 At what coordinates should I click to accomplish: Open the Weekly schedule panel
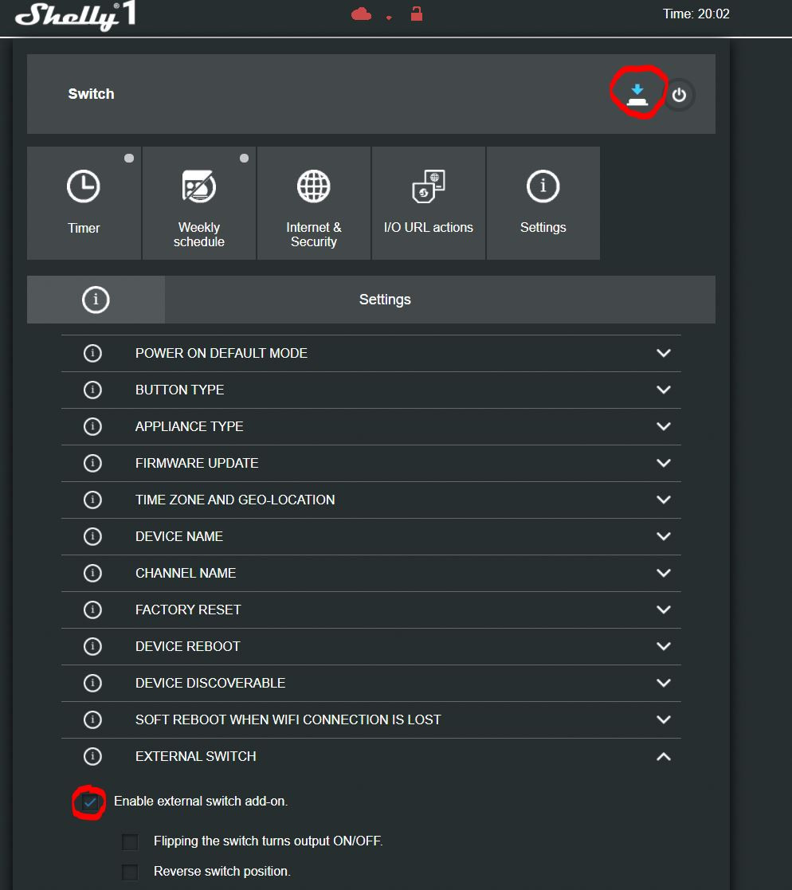[199, 203]
